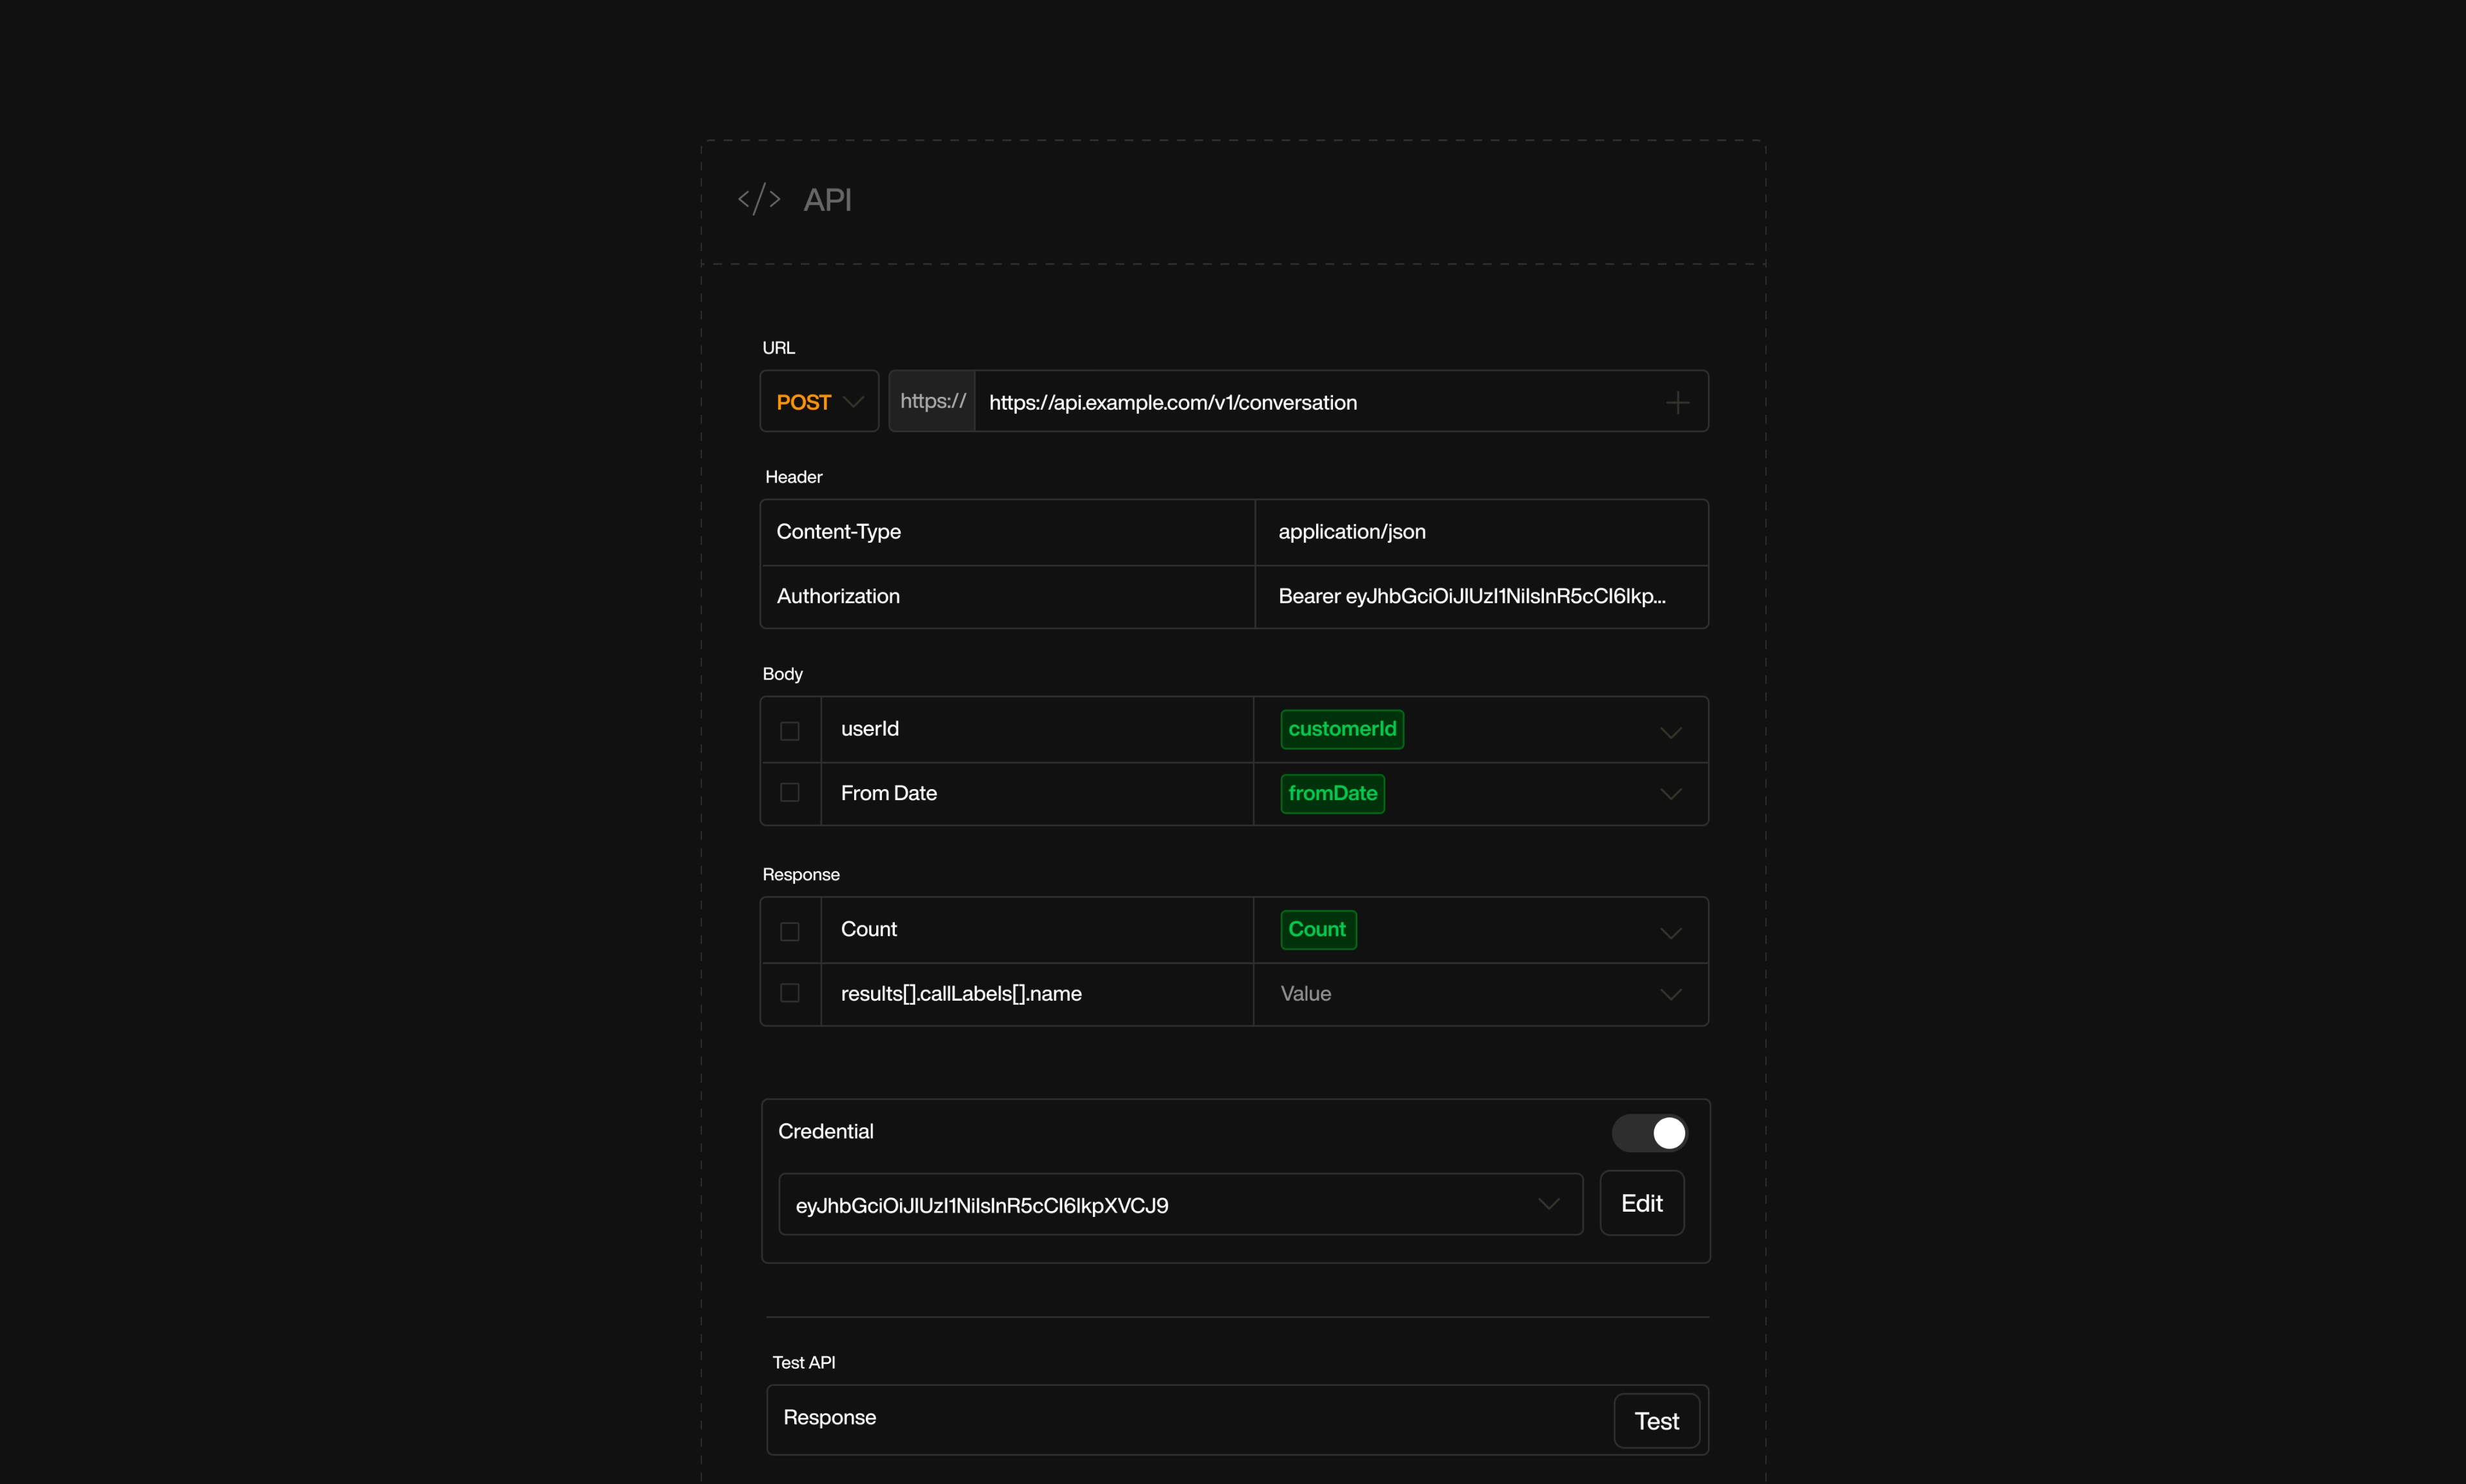Select the customerId green tag

tap(1341, 729)
